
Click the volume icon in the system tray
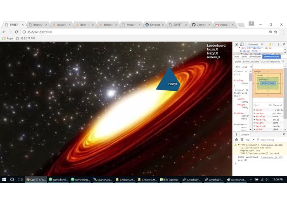click(x=267, y=180)
